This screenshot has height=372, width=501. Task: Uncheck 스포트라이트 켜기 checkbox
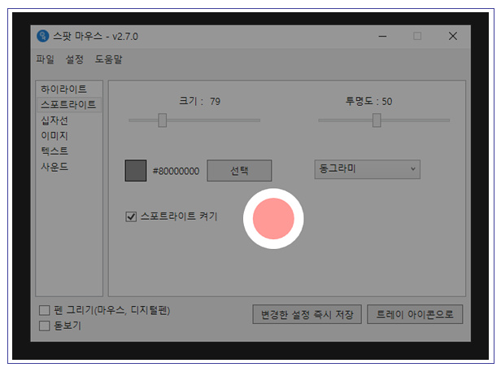[x=131, y=217]
